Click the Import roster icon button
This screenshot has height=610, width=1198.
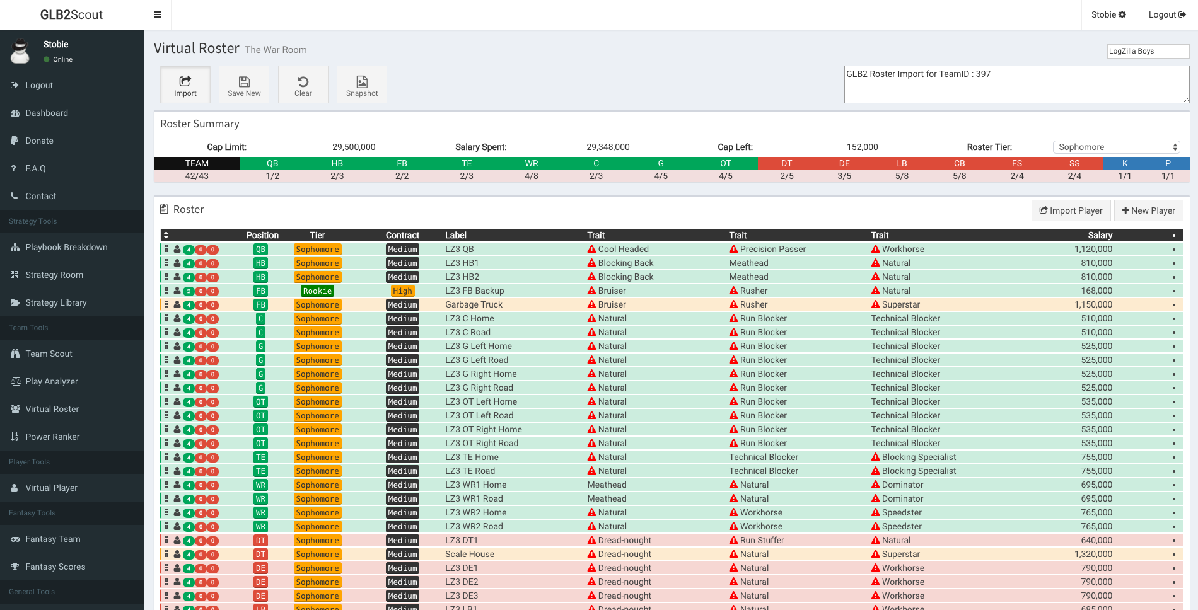[x=185, y=84]
